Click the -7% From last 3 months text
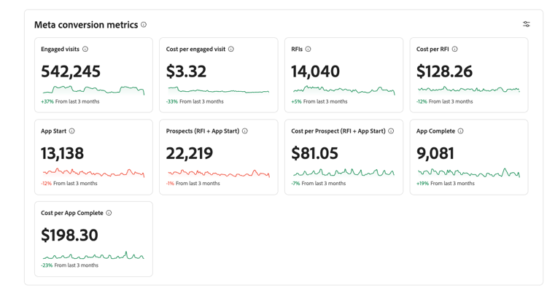The width and height of the screenshot is (547, 288). coord(319,184)
